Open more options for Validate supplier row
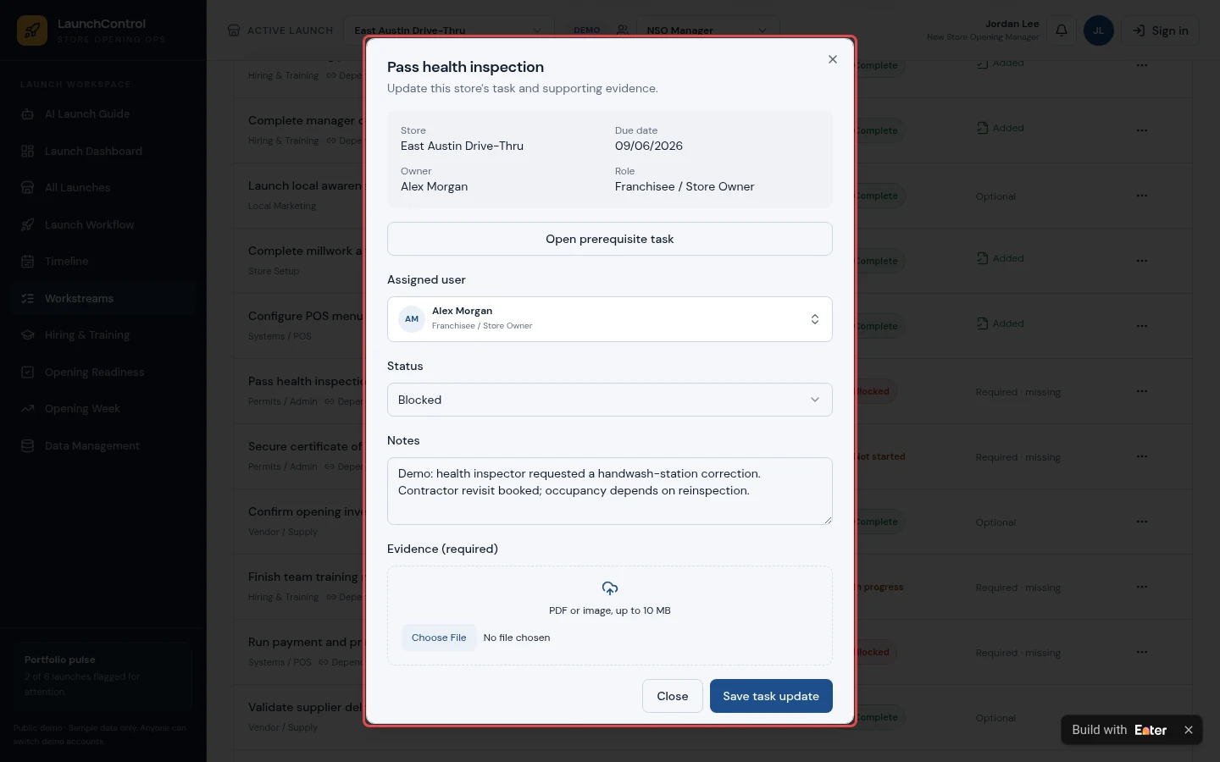This screenshot has height=762, width=1220. point(1142,717)
